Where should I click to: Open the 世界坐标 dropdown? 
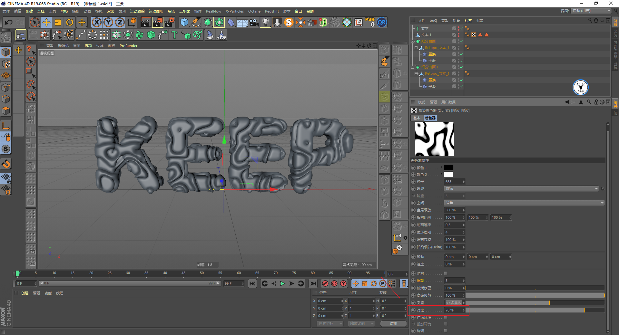point(330,323)
